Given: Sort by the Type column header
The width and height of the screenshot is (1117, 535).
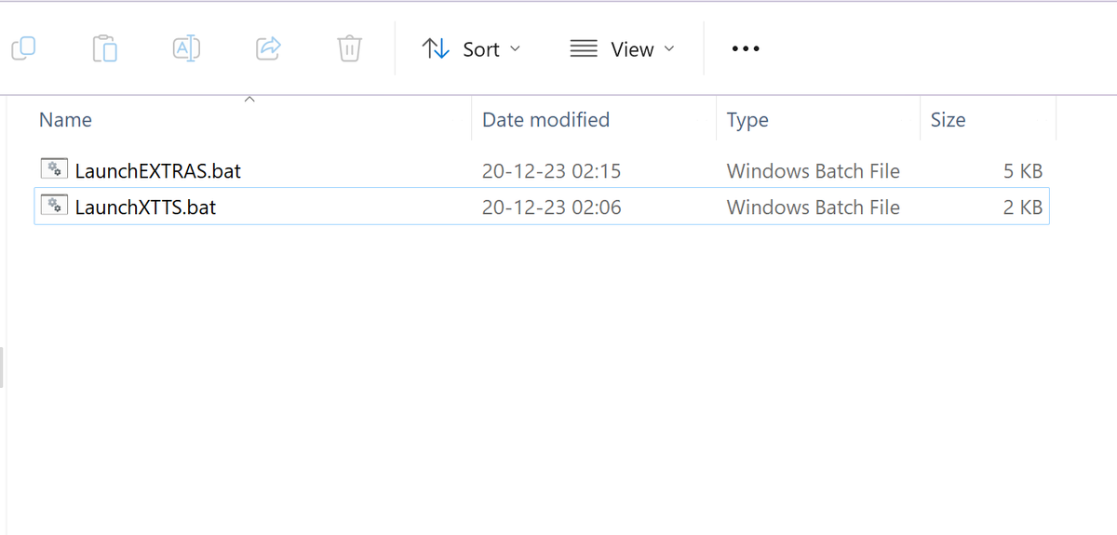Looking at the screenshot, I should click(x=747, y=120).
